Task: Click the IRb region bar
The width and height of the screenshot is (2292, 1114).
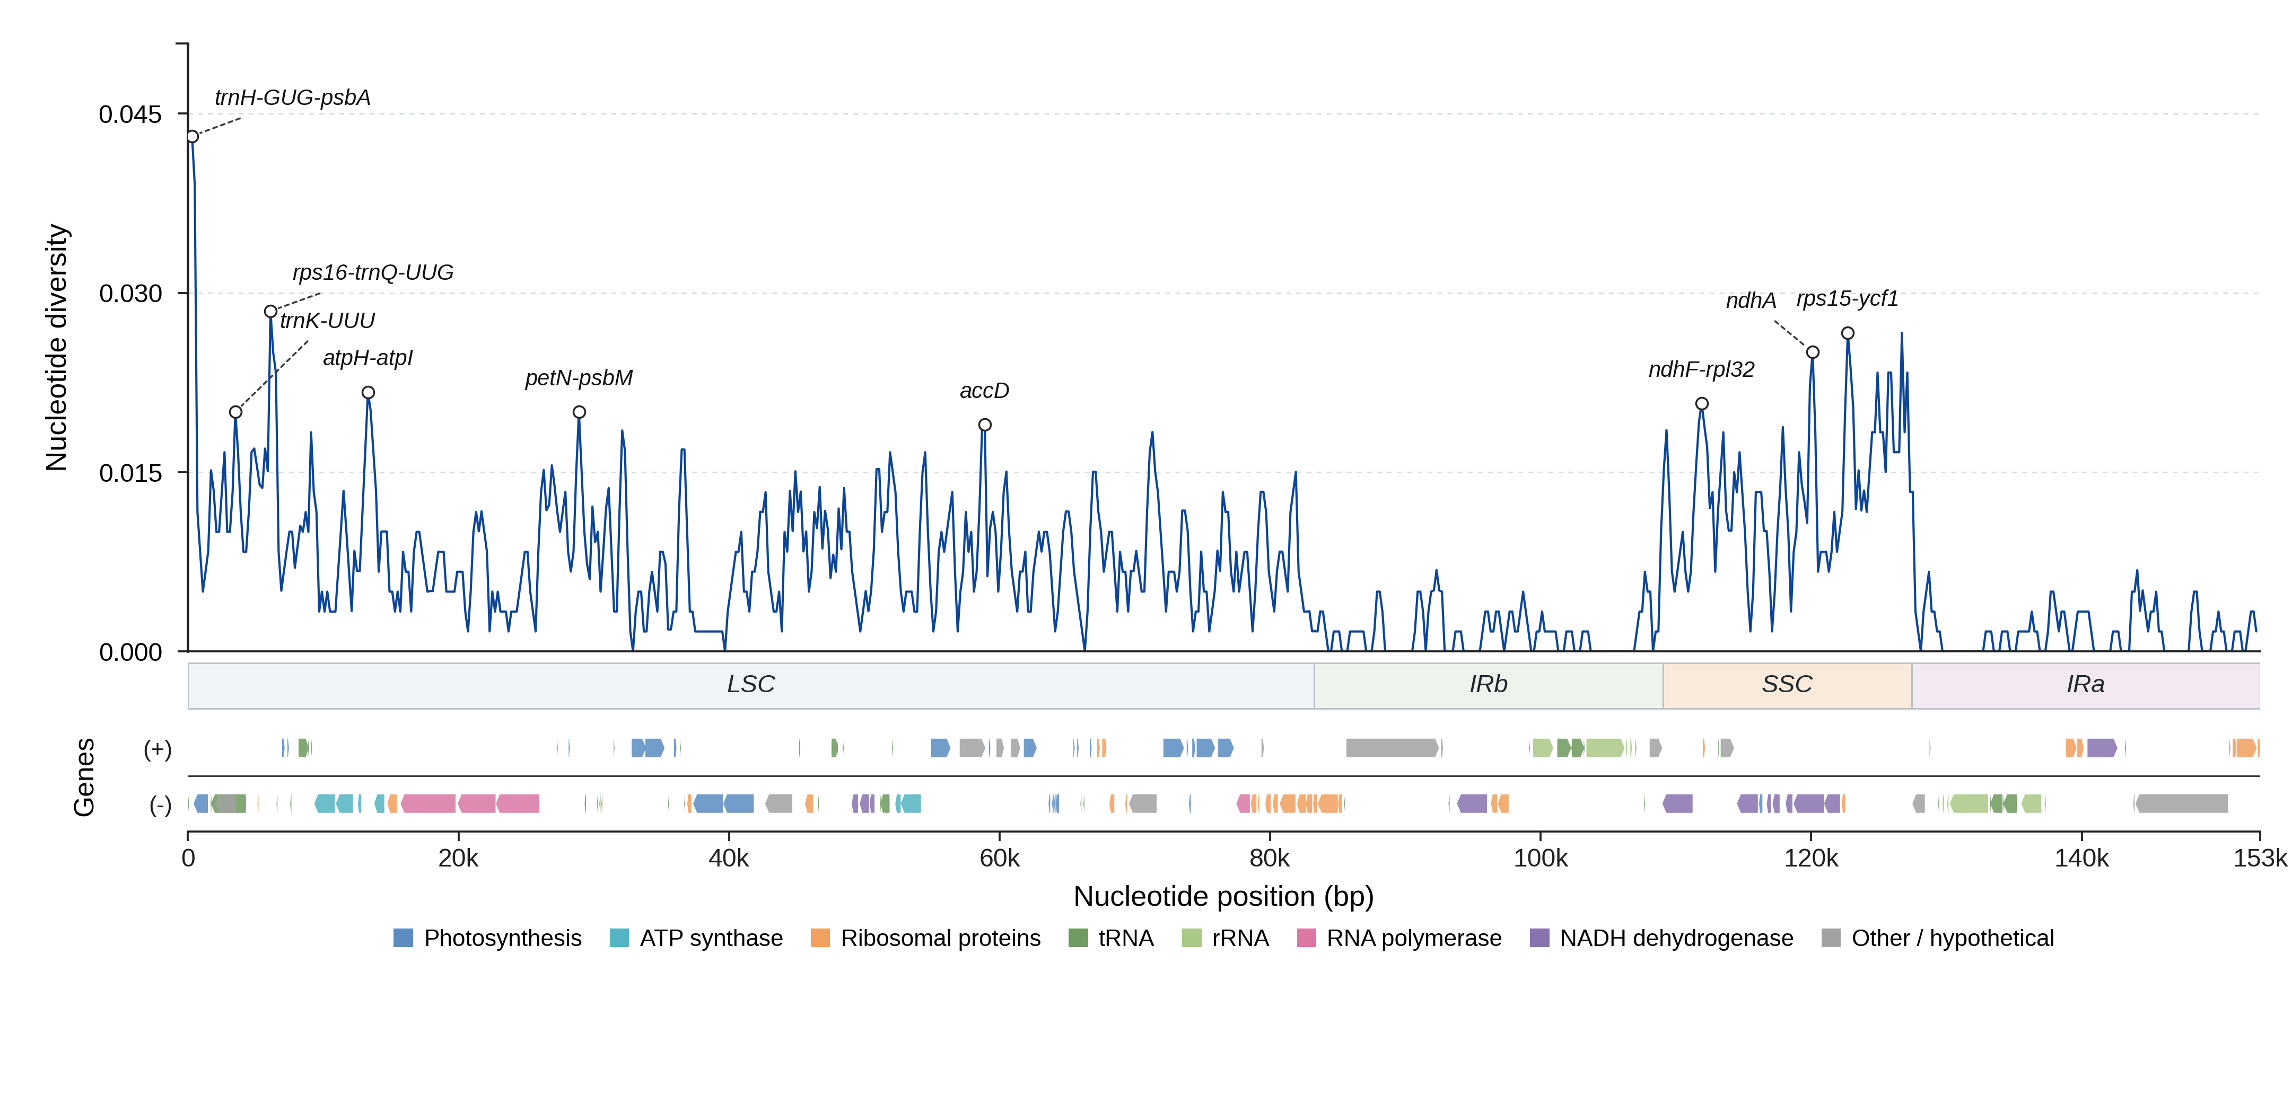Action: coord(1489,685)
